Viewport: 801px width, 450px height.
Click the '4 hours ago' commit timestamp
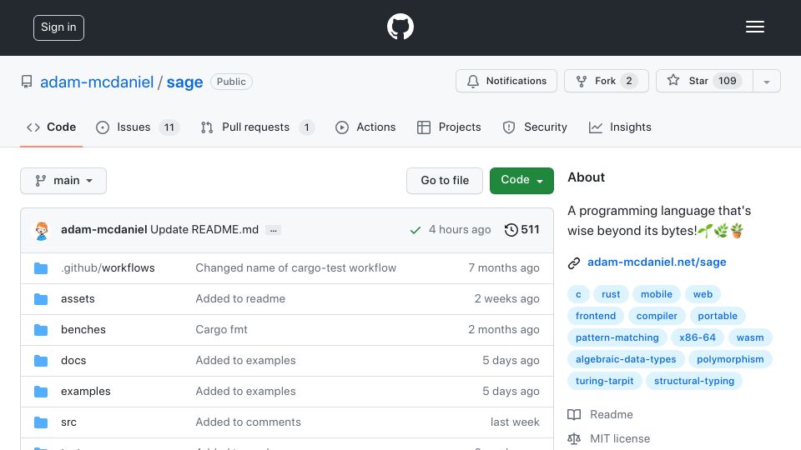[x=460, y=230]
